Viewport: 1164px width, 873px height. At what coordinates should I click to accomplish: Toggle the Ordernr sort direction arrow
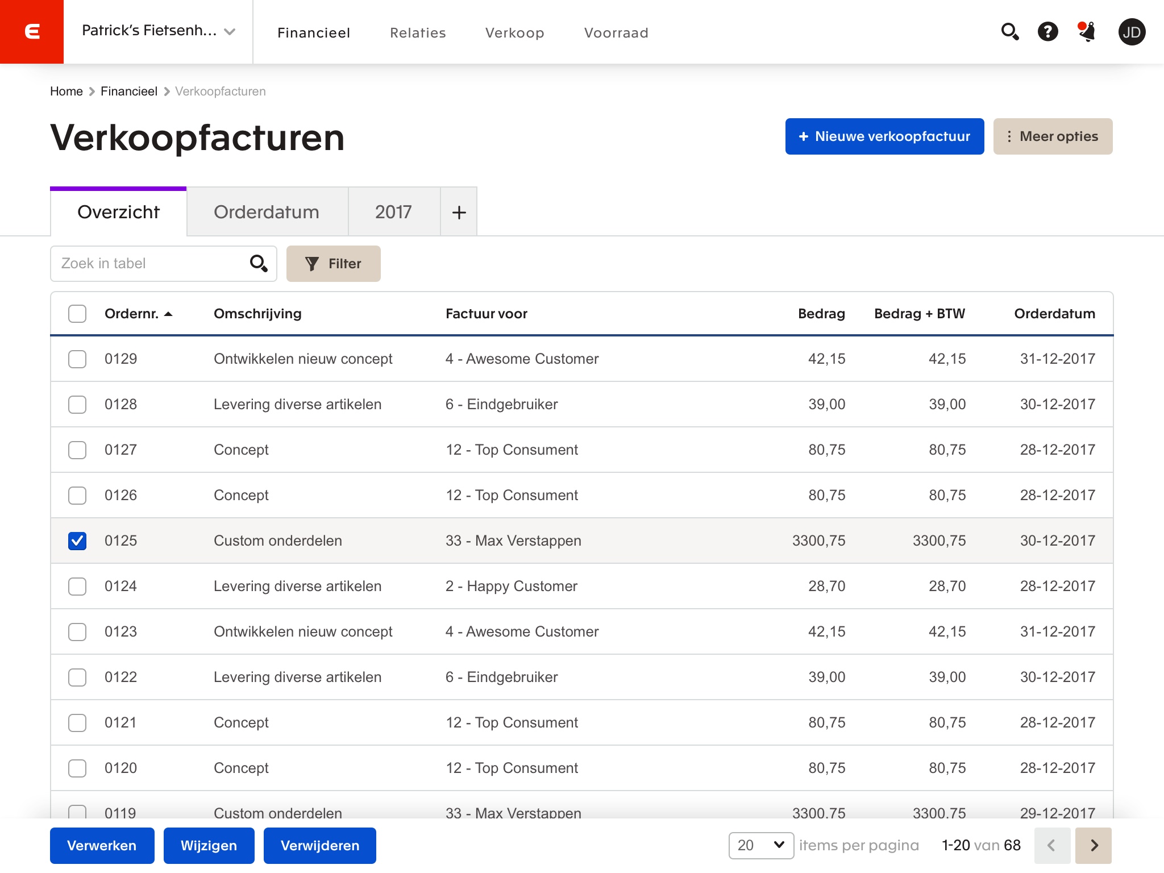click(169, 313)
